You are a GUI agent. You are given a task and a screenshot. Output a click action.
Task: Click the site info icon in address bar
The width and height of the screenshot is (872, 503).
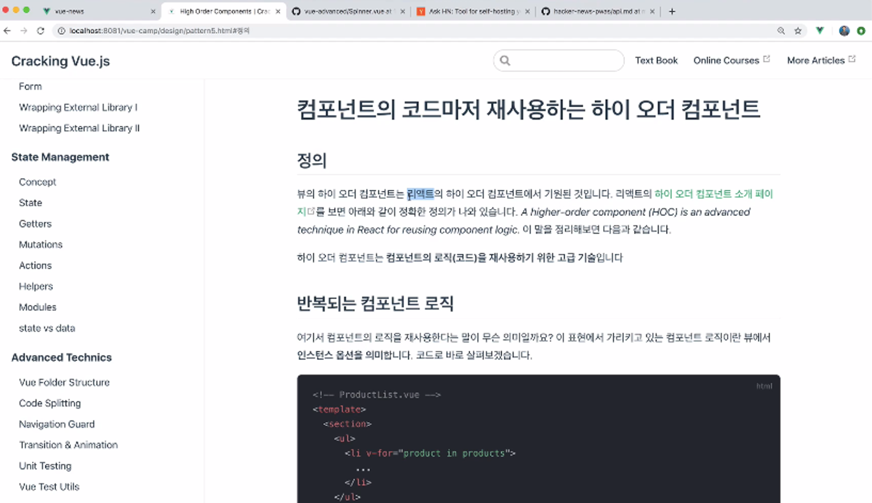(x=61, y=31)
